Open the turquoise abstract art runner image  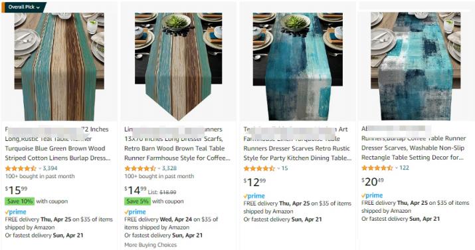(298, 66)
